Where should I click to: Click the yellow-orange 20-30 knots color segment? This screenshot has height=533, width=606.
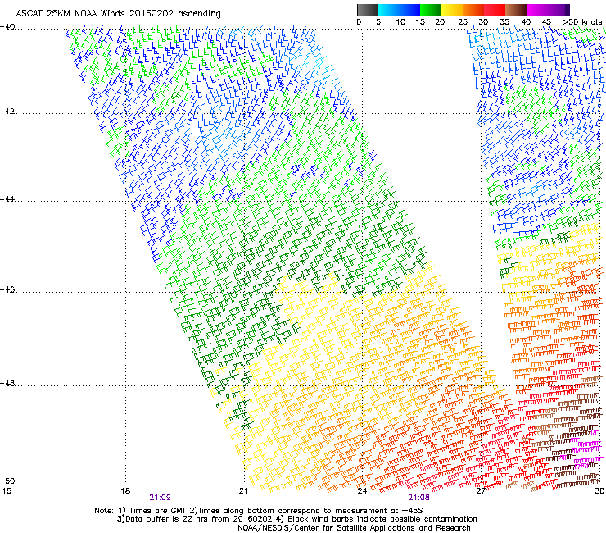point(463,10)
